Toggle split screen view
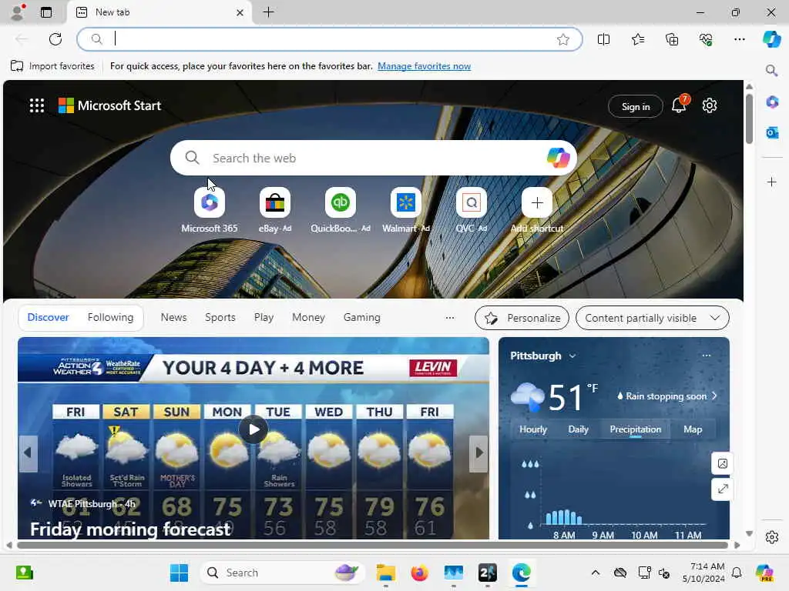Viewport: 789px width, 591px height. tap(603, 39)
